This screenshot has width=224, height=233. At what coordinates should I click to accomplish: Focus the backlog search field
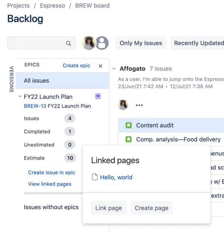coord(41,43)
